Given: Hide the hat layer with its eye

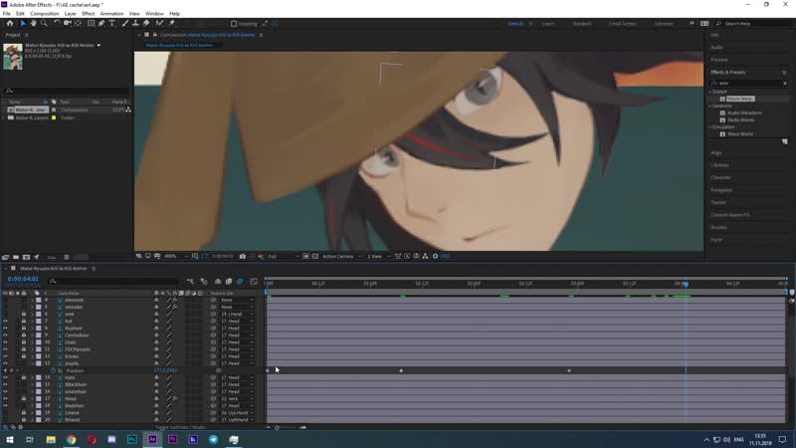Looking at the screenshot, I should pos(5,321).
